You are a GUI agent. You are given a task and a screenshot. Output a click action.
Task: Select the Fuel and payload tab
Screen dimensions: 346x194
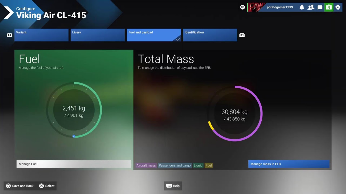pyautogui.click(x=154, y=35)
